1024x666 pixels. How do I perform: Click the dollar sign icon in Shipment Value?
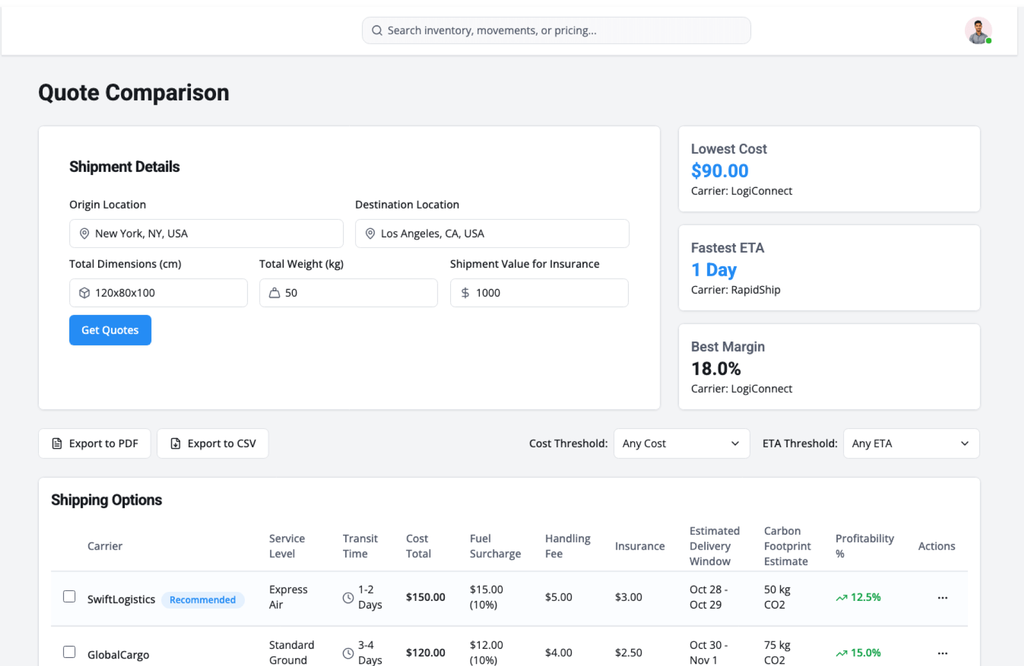click(x=465, y=292)
